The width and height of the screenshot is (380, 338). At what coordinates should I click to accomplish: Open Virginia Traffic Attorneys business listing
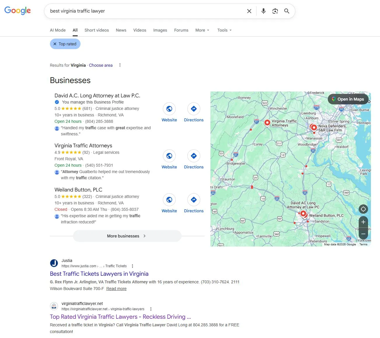click(83, 146)
